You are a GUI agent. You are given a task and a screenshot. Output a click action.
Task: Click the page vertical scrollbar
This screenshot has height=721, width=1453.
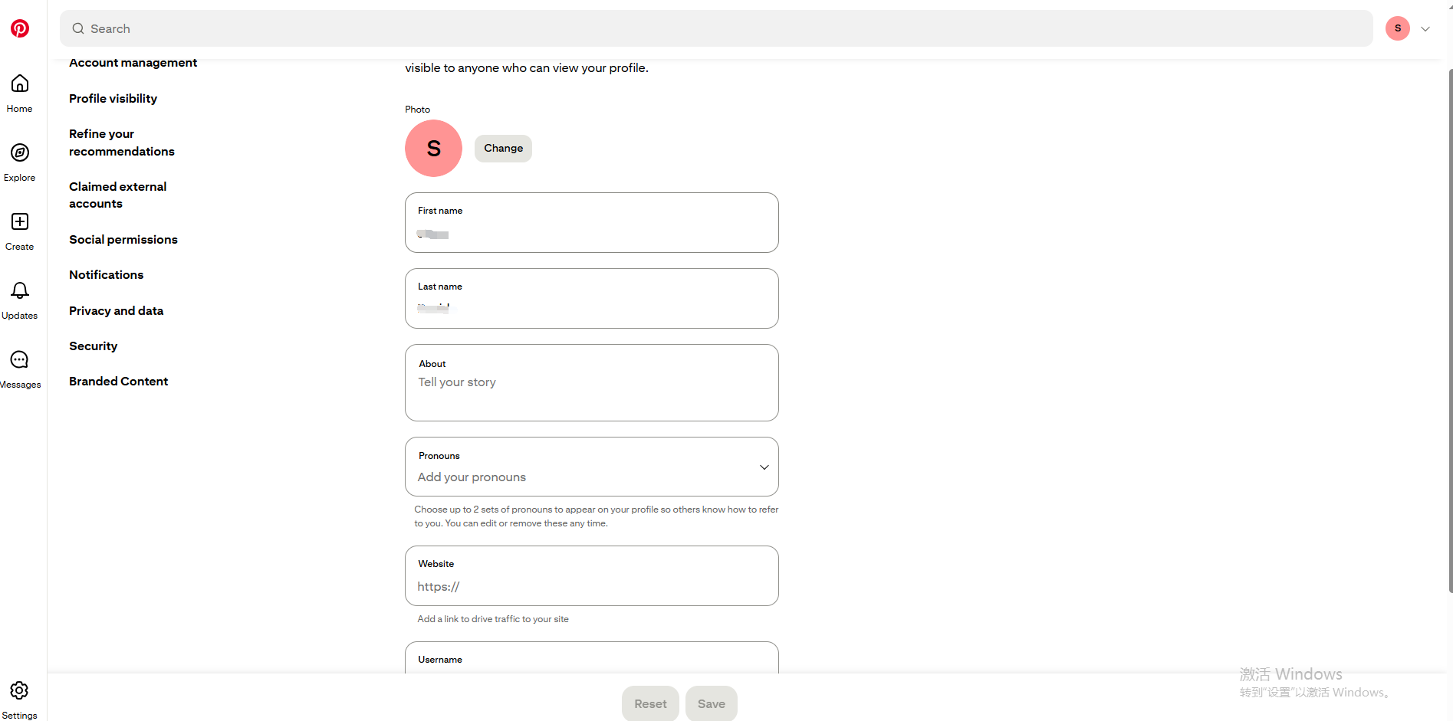1449,329
